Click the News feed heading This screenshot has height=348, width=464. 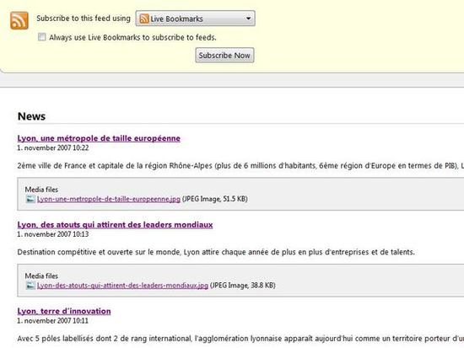(x=32, y=116)
